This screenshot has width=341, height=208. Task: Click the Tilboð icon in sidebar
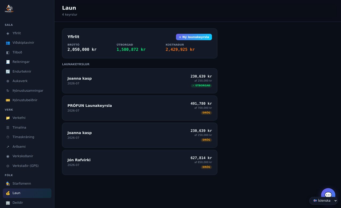pyautogui.click(x=8, y=52)
